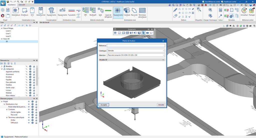Viewport: 256px width, 138px height.
Task: Click the Partager icon
Action: pos(252,12)
